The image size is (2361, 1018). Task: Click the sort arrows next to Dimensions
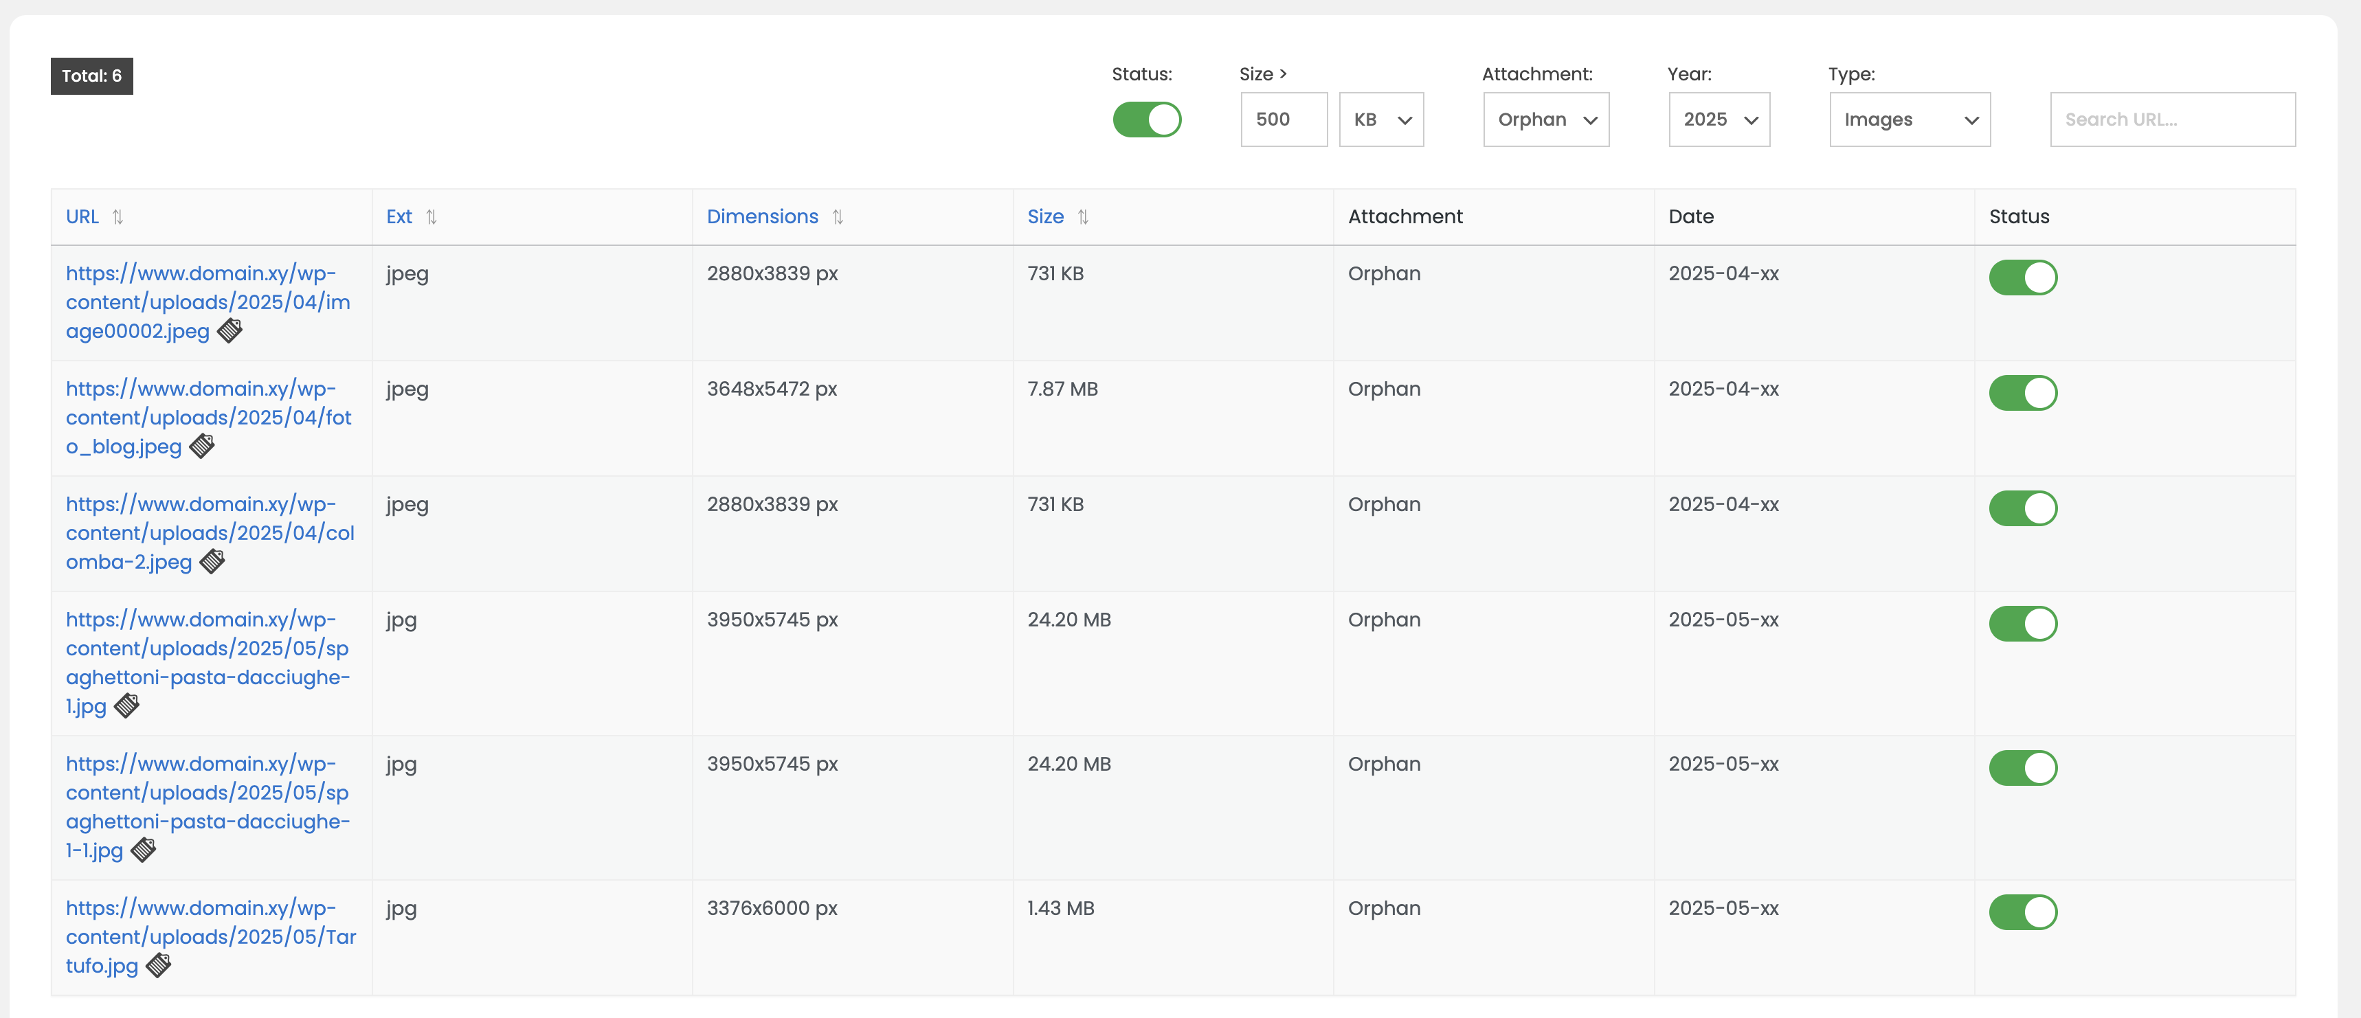[x=838, y=217]
